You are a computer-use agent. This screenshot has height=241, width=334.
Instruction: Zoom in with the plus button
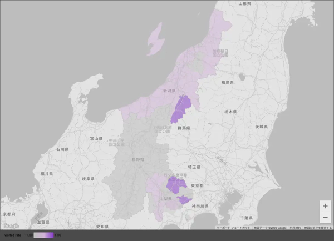click(x=325, y=206)
